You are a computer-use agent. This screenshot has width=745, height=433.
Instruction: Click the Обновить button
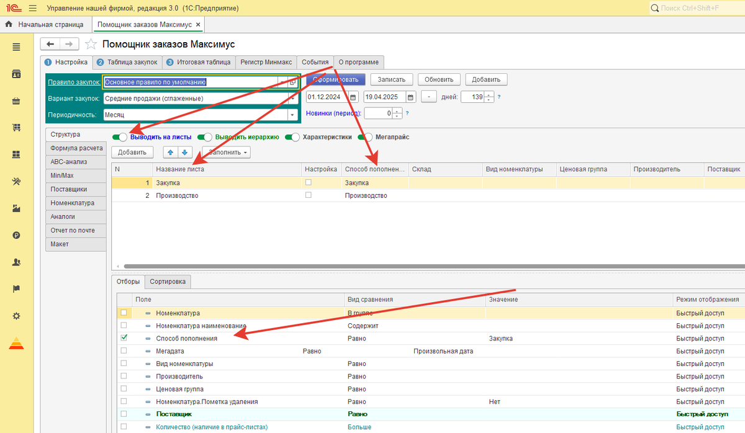pos(439,79)
